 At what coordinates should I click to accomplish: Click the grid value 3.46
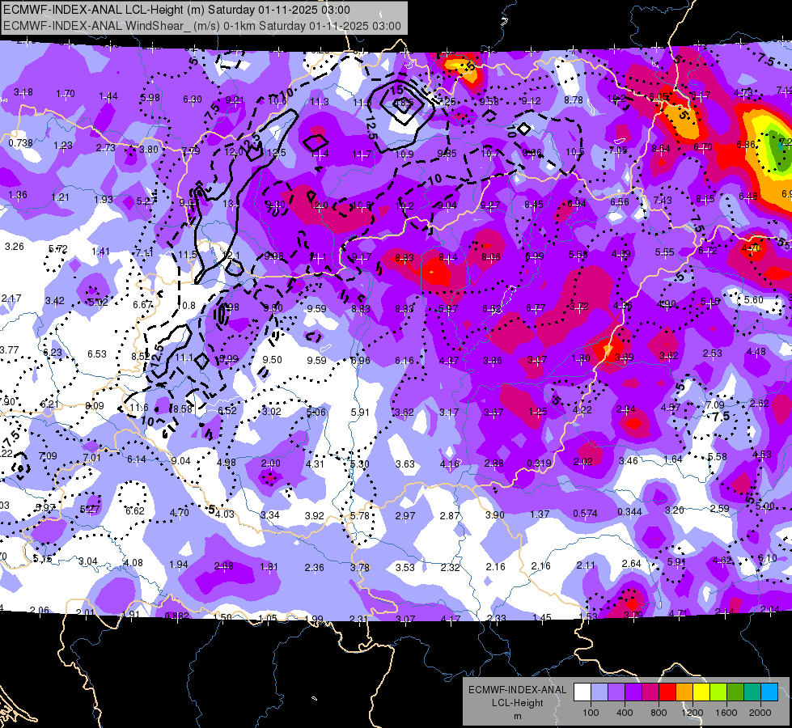[629, 460]
